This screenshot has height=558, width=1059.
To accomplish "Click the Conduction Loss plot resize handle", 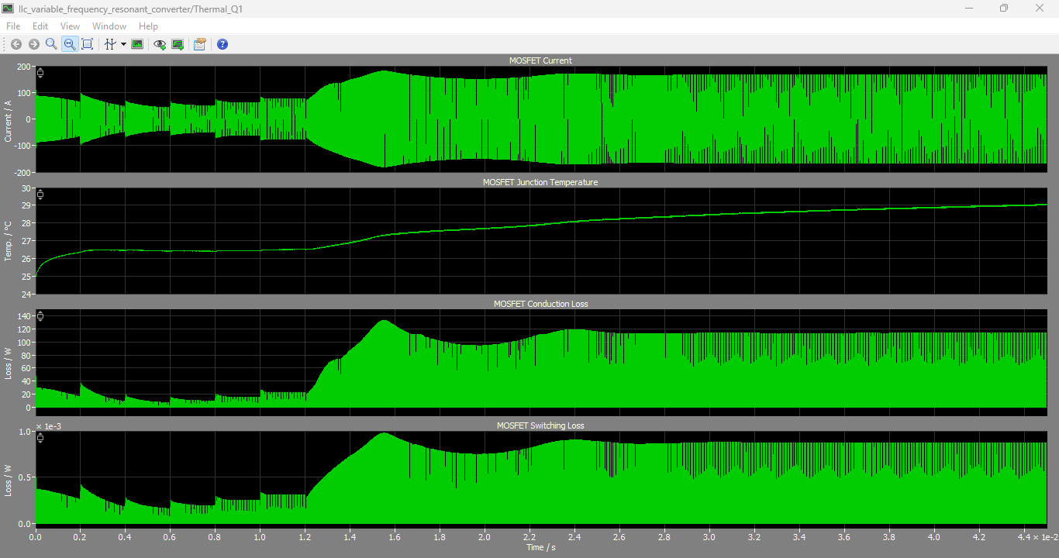I will click(40, 316).
